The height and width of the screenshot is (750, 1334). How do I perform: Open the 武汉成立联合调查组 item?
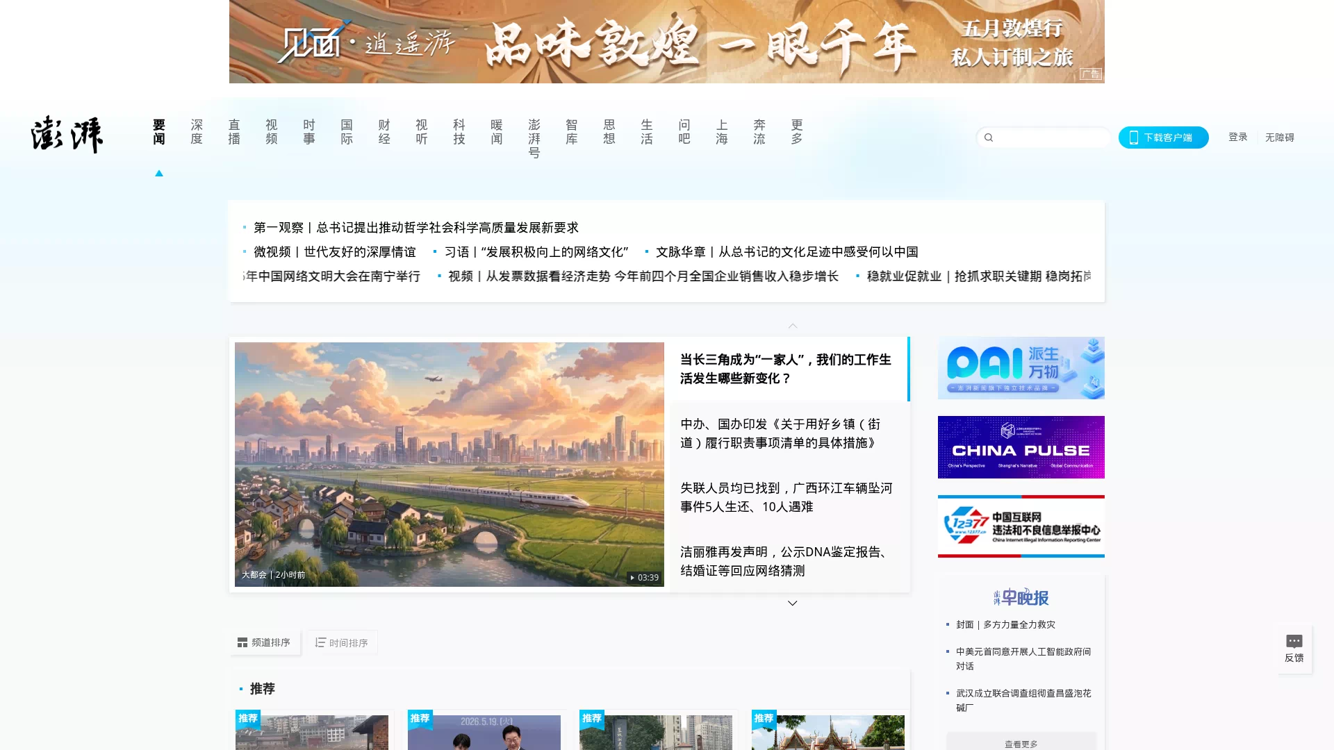(1023, 700)
